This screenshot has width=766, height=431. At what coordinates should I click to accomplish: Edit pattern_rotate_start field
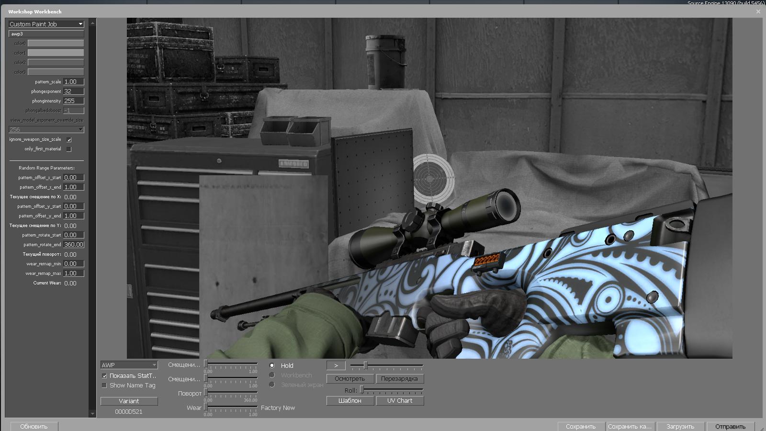(x=74, y=235)
